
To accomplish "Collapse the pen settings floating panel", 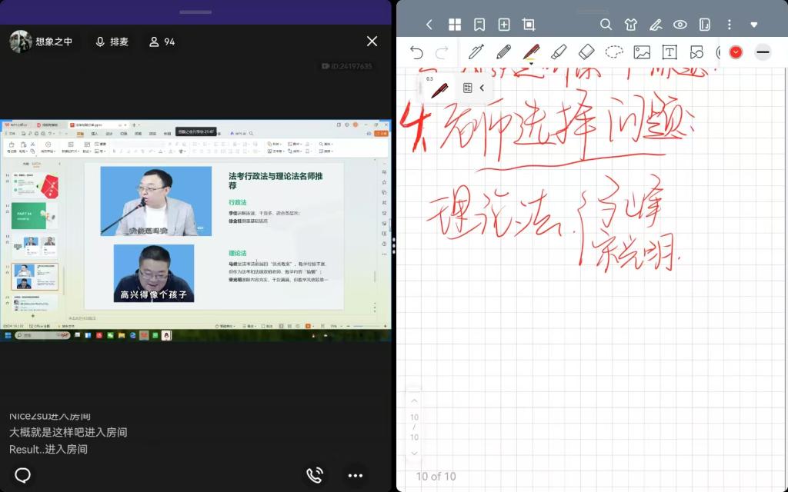I will tap(482, 88).
